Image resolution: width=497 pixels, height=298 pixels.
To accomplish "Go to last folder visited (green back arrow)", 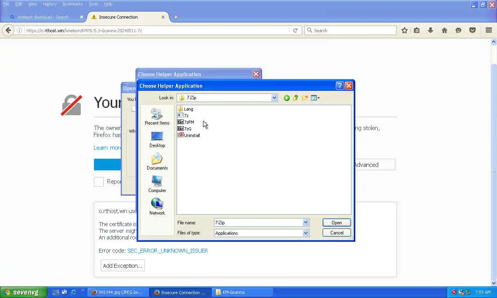I will (x=287, y=98).
